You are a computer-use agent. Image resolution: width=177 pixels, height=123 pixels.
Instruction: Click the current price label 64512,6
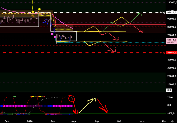[x=171, y=40]
